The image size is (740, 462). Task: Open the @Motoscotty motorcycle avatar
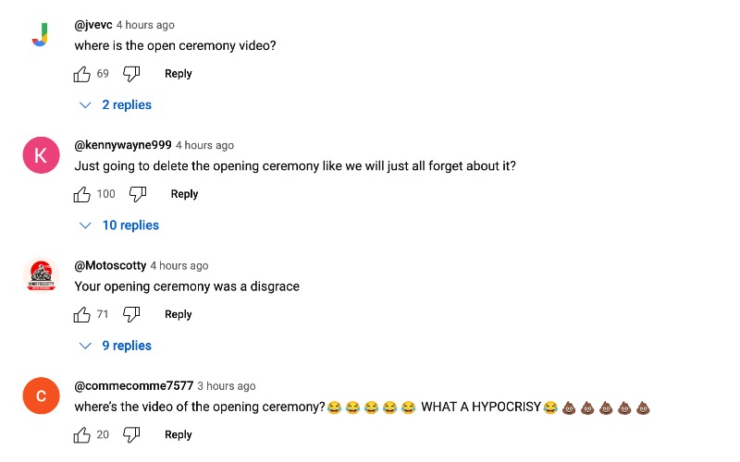click(x=41, y=275)
